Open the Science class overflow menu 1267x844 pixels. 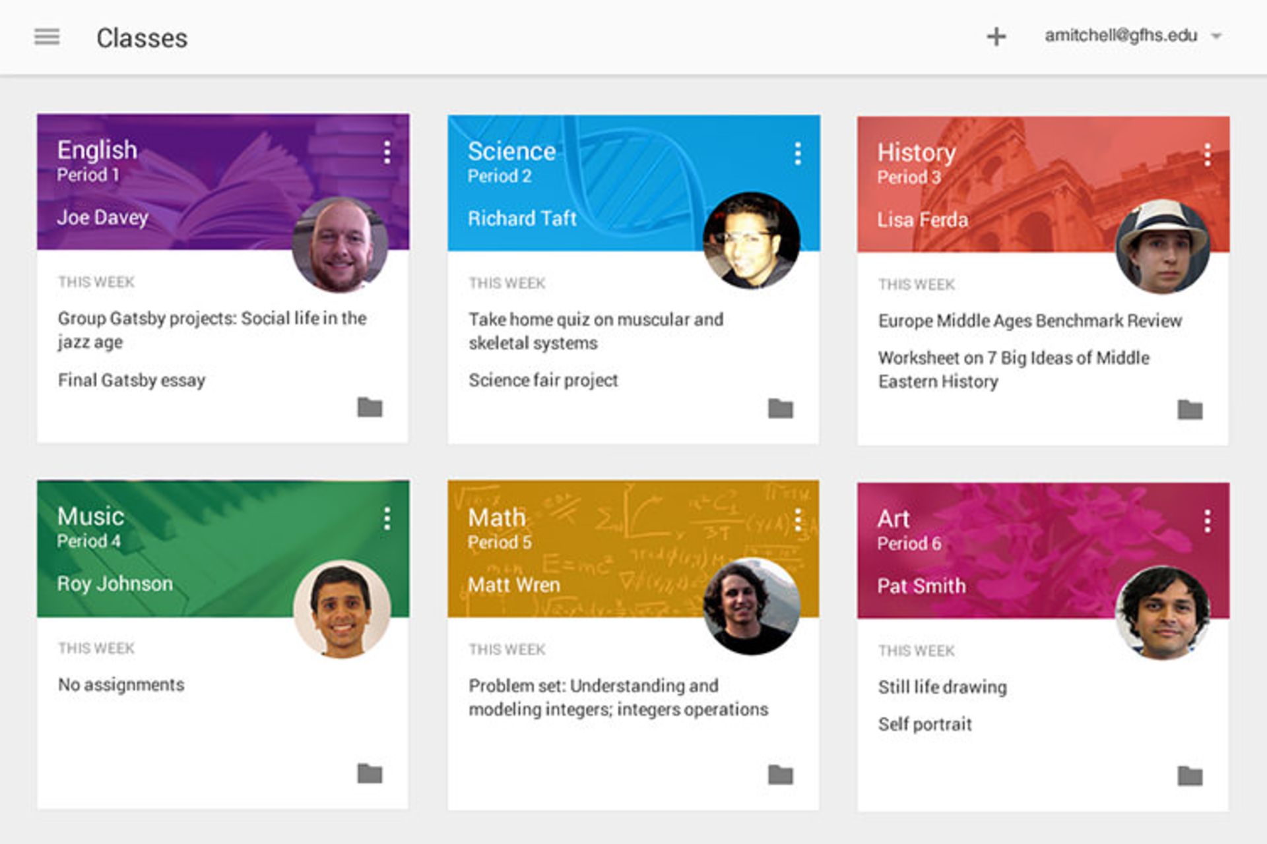point(797,153)
